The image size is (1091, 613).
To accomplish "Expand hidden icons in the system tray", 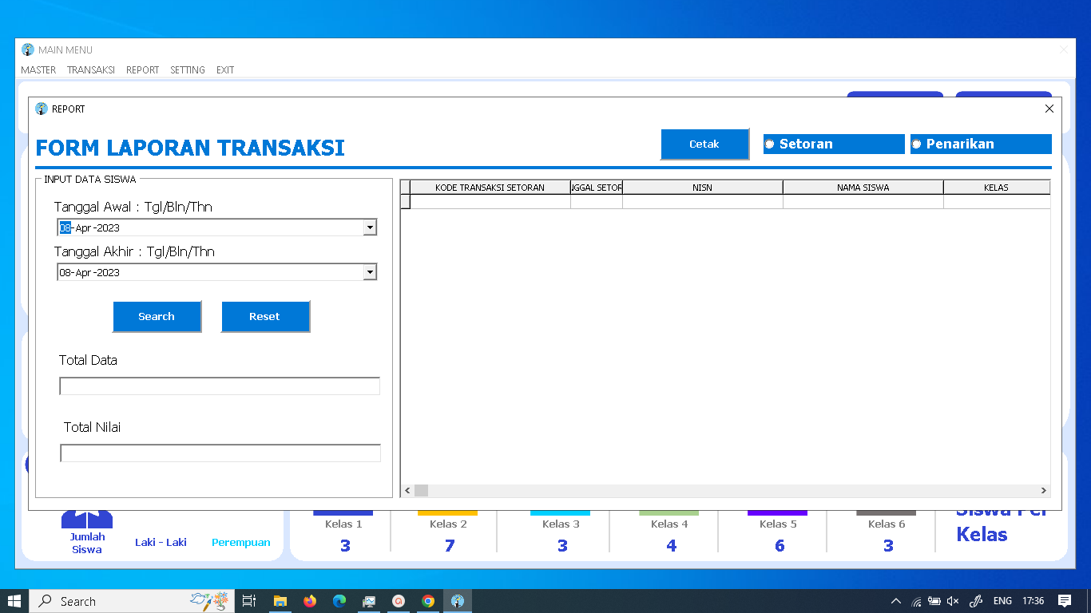I will tap(896, 601).
